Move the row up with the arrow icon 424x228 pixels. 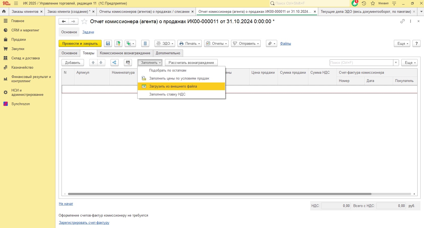93,63
